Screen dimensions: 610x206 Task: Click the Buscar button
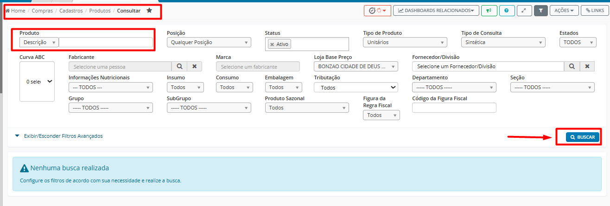[x=583, y=137]
